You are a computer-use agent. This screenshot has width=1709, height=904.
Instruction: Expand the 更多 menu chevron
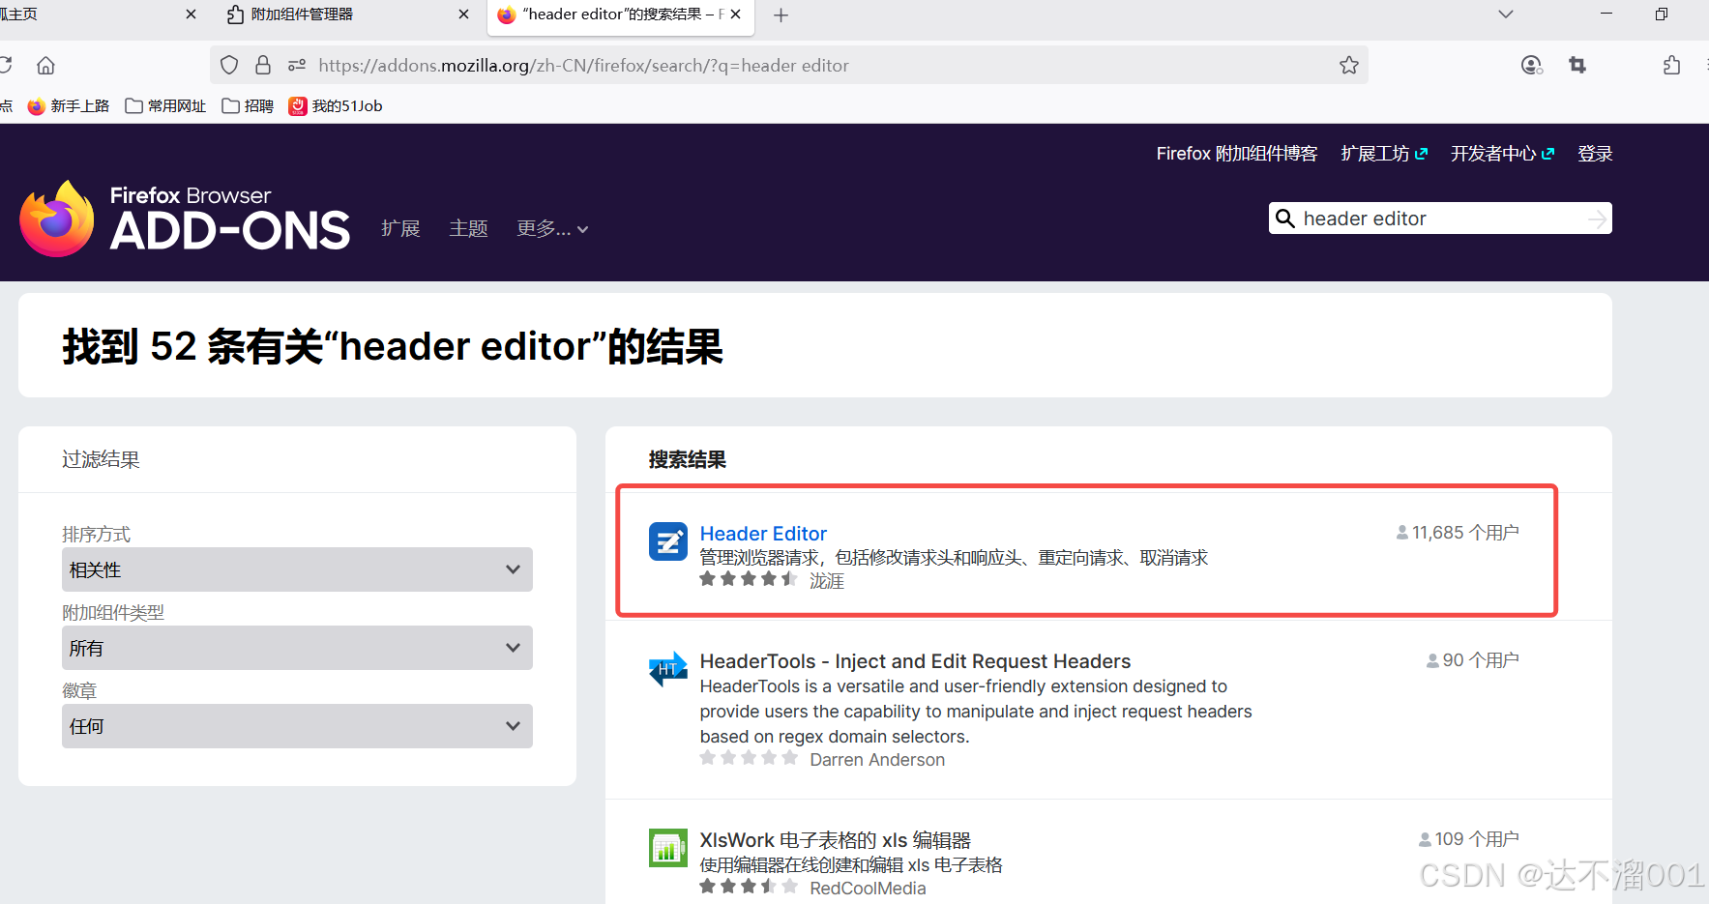582,229
